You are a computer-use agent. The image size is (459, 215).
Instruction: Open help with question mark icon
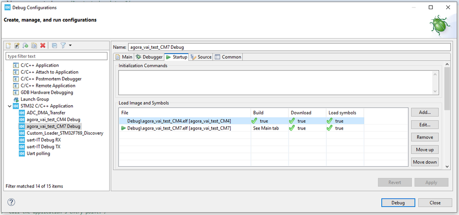[11, 202]
